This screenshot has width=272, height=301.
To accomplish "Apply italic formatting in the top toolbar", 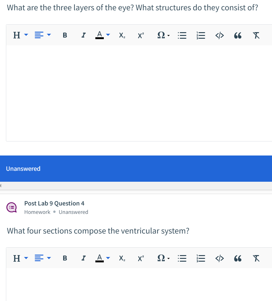I will pos(83,35).
